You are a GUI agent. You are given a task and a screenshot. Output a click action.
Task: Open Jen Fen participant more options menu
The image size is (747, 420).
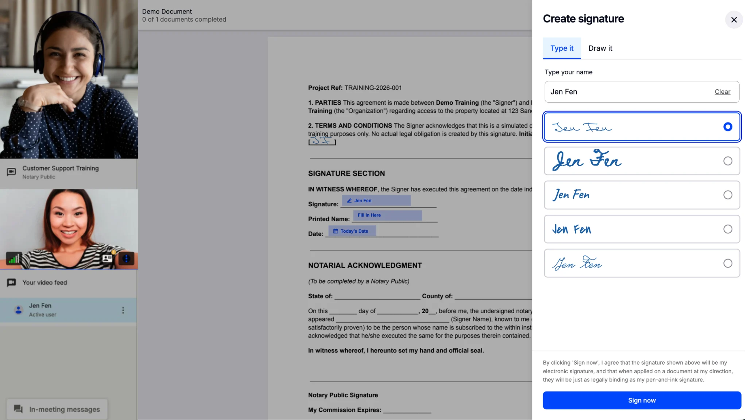pos(123,310)
